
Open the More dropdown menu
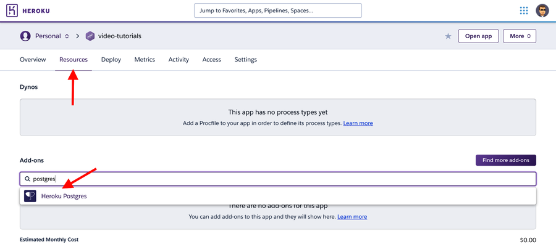click(x=520, y=36)
